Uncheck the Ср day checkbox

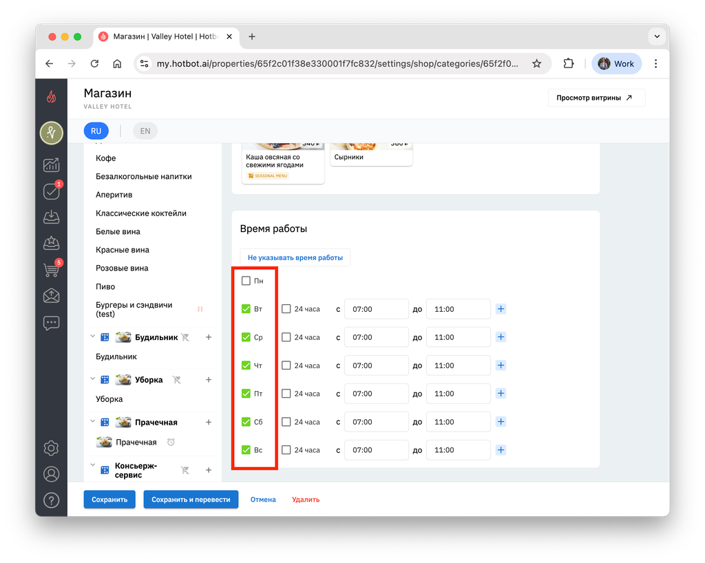[246, 337]
